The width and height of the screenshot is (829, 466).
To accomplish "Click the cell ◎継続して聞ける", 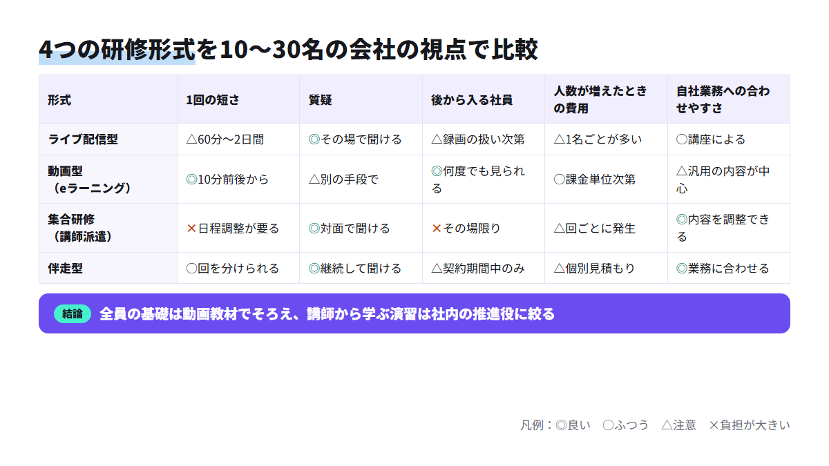I will (x=361, y=268).
